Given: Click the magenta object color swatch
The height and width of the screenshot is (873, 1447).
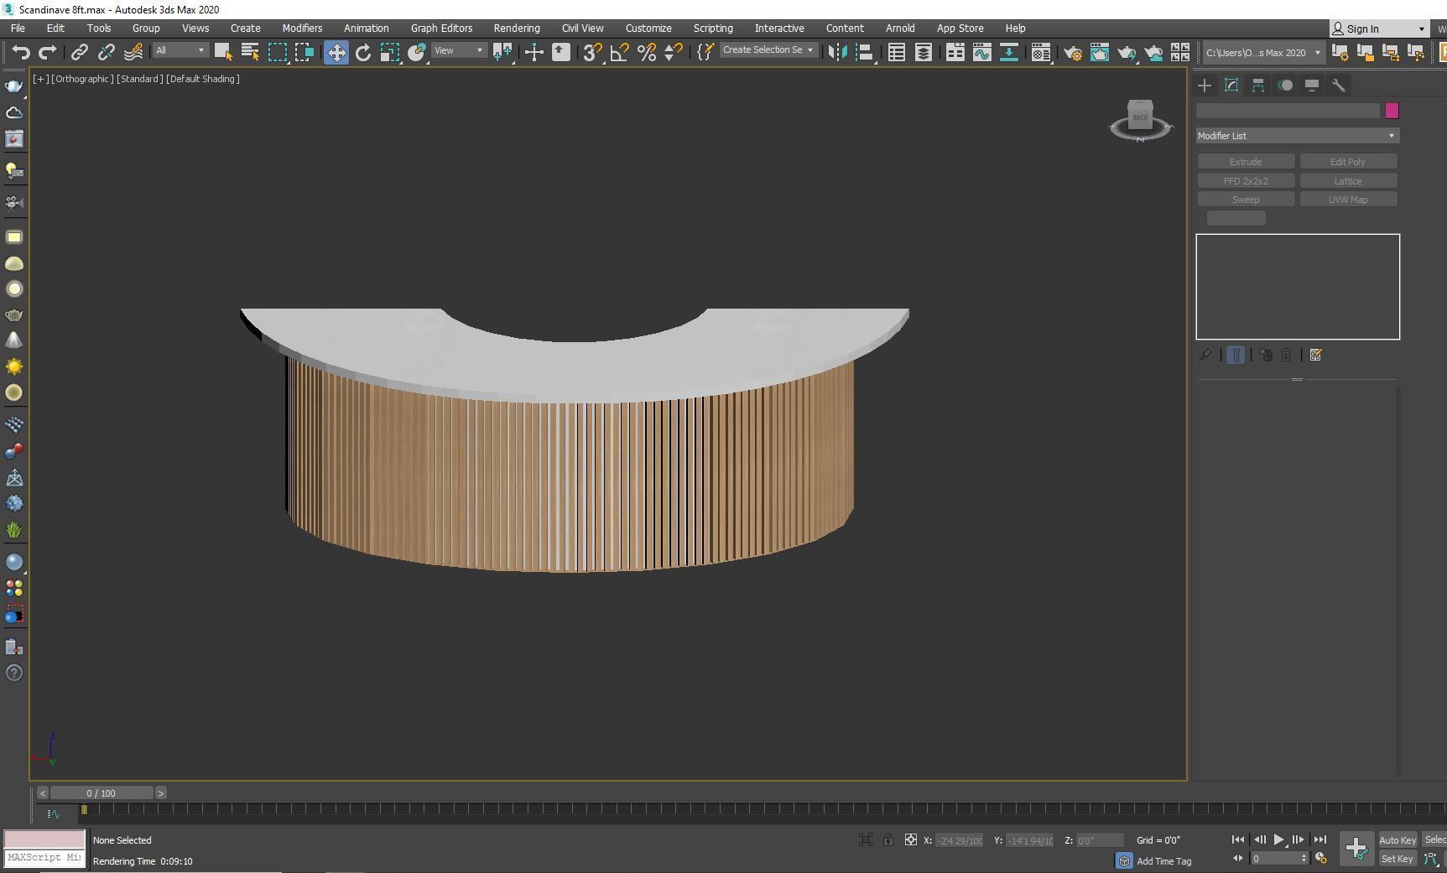Looking at the screenshot, I should click(x=1392, y=111).
